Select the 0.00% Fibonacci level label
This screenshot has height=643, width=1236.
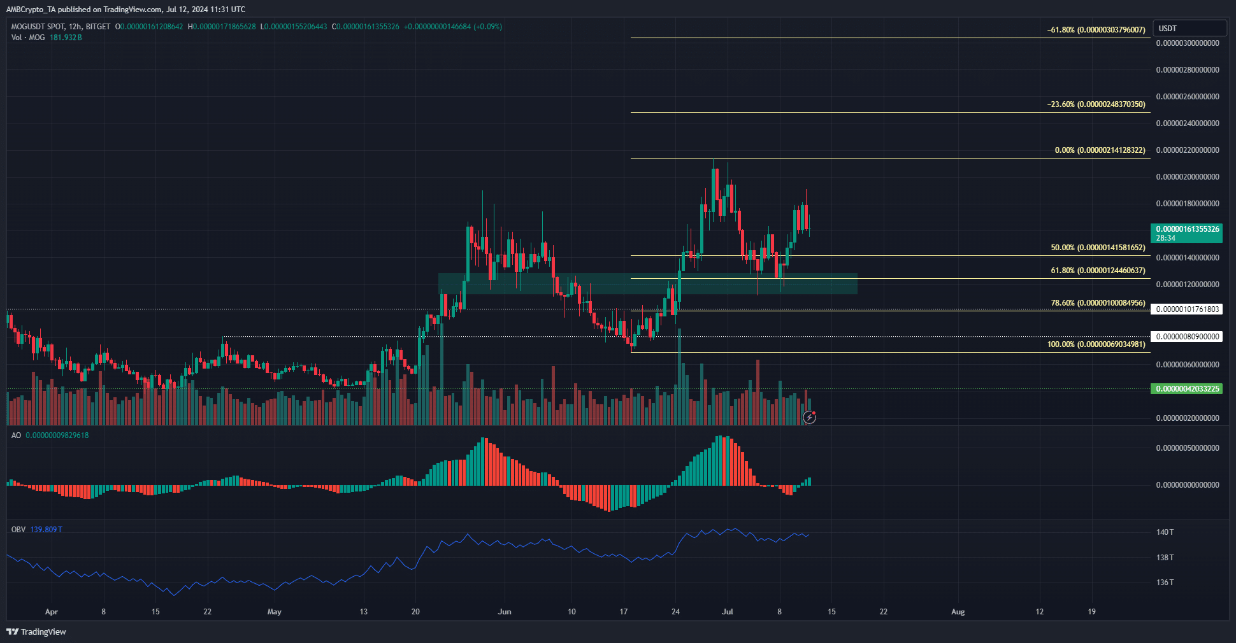click(1100, 150)
